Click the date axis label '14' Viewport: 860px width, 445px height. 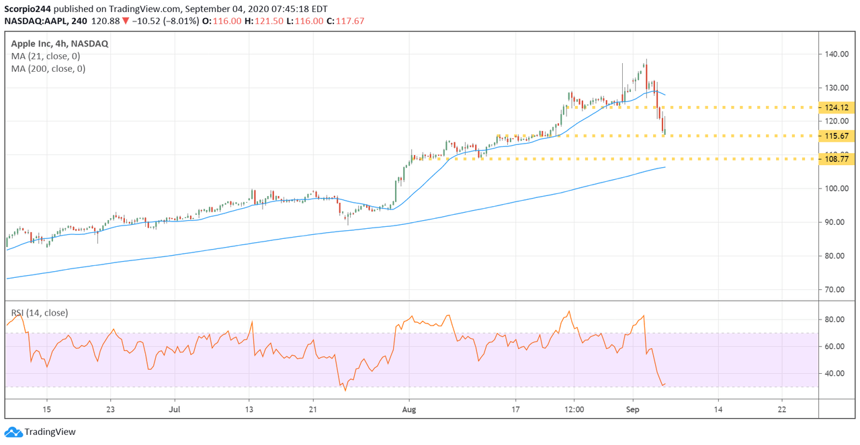[x=718, y=408]
